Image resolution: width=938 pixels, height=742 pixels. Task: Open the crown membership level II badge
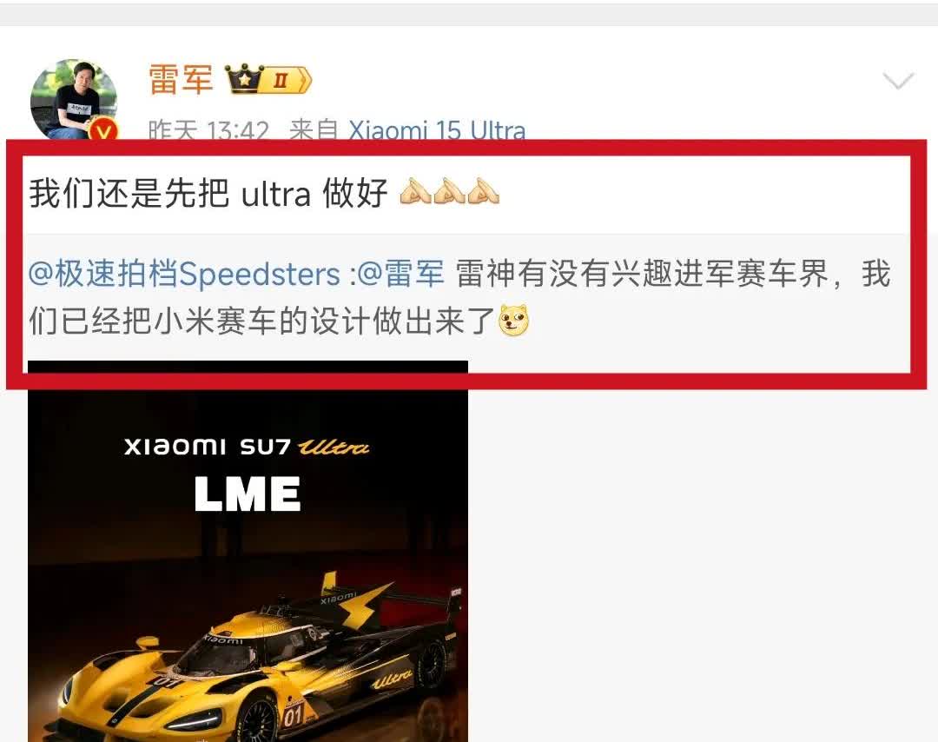pyautogui.click(x=268, y=80)
